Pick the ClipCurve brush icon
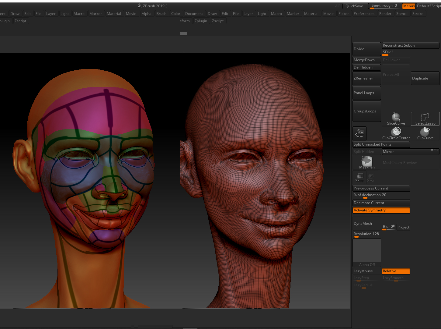 pos(425,133)
